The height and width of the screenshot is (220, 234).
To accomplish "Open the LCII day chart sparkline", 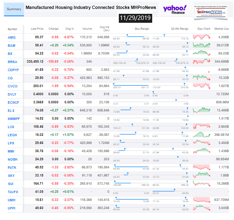I will coord(201,126).
